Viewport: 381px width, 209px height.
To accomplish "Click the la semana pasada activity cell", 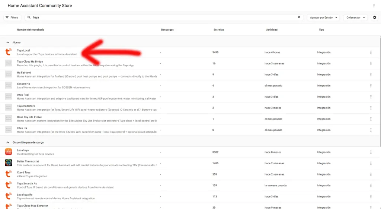I will [x=276, y=186].
